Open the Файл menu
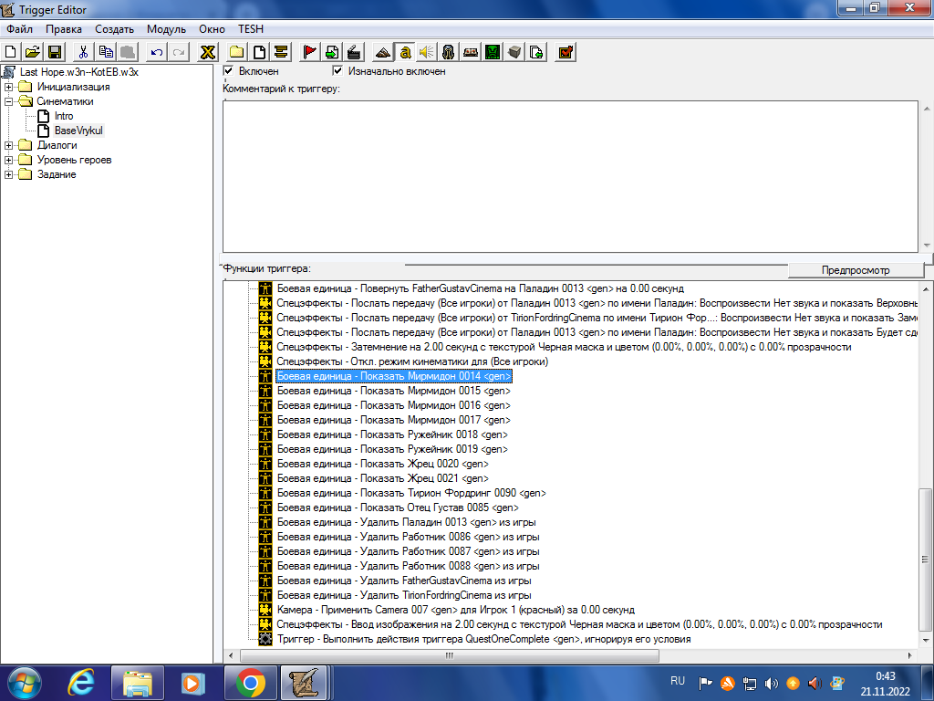The width and height of the screenshot is (934, 701). pyautogui.click(x=20, y=29)
